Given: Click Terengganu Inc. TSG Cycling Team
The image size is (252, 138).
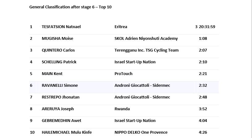Looking at the screenshot, I should pyautogui.click(x=146, y=50).
